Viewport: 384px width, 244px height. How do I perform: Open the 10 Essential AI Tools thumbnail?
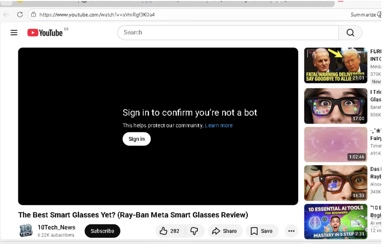pyautogui.click(x=335, y=222)
